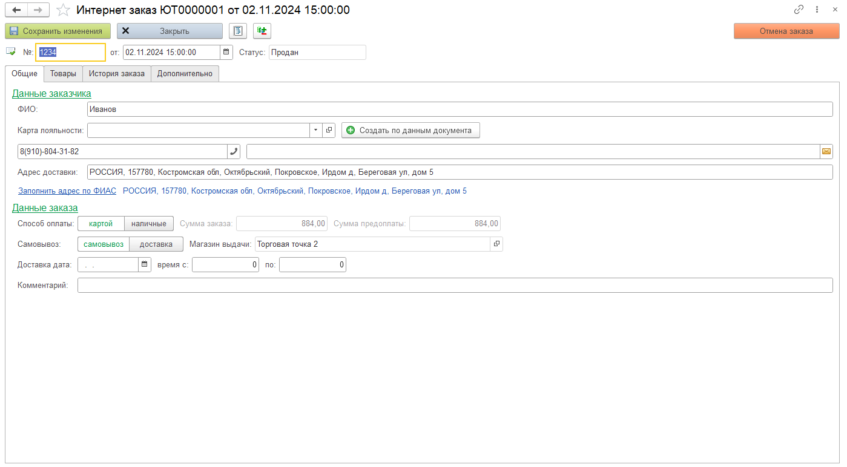
Task: Click the posted document status icon
Action: pyautogui.click(x=10, y=52)
